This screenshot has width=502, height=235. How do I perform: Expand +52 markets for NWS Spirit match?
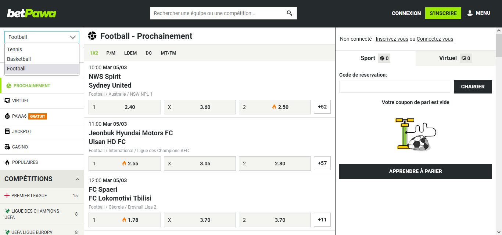coord(322,107)
